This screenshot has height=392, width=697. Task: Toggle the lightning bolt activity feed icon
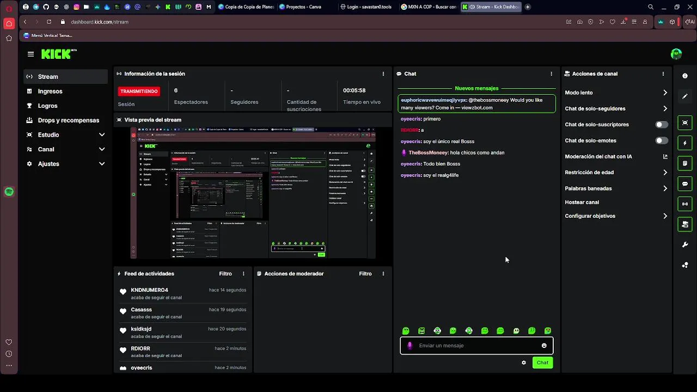[685, 143]
